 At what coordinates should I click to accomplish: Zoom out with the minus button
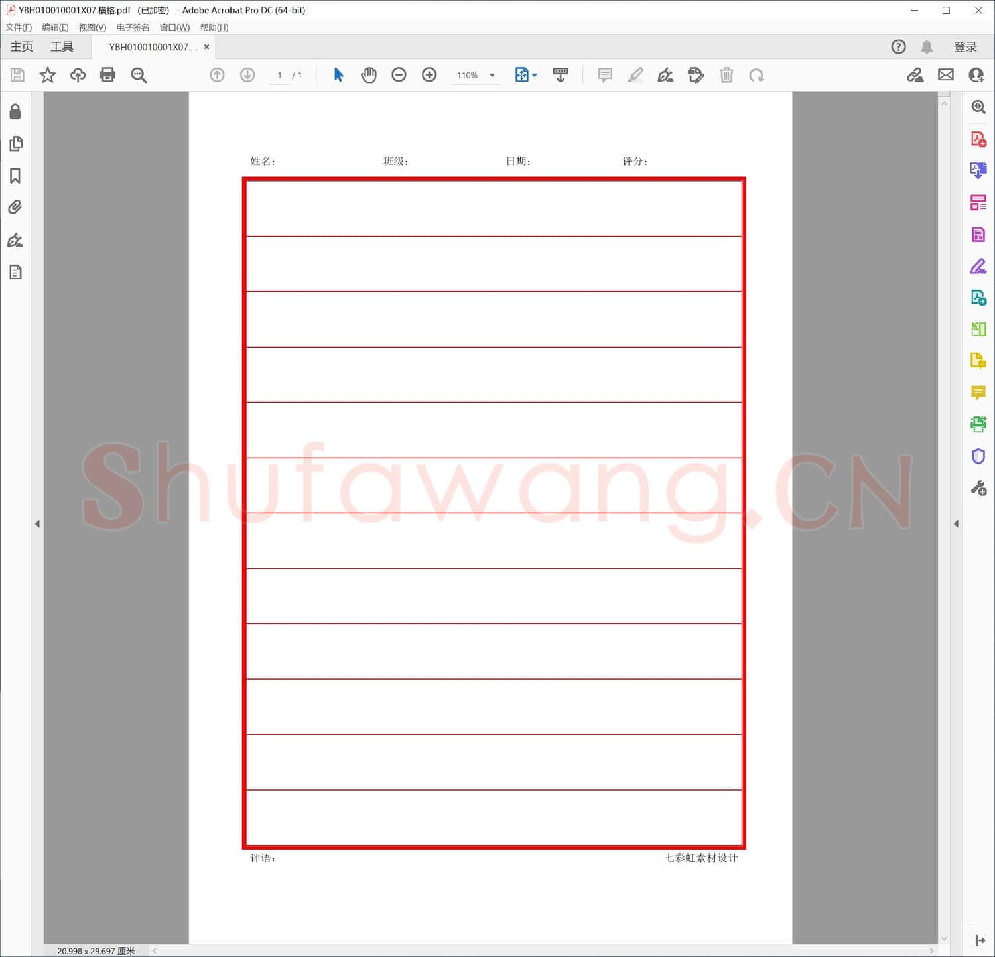click(399, 75)
